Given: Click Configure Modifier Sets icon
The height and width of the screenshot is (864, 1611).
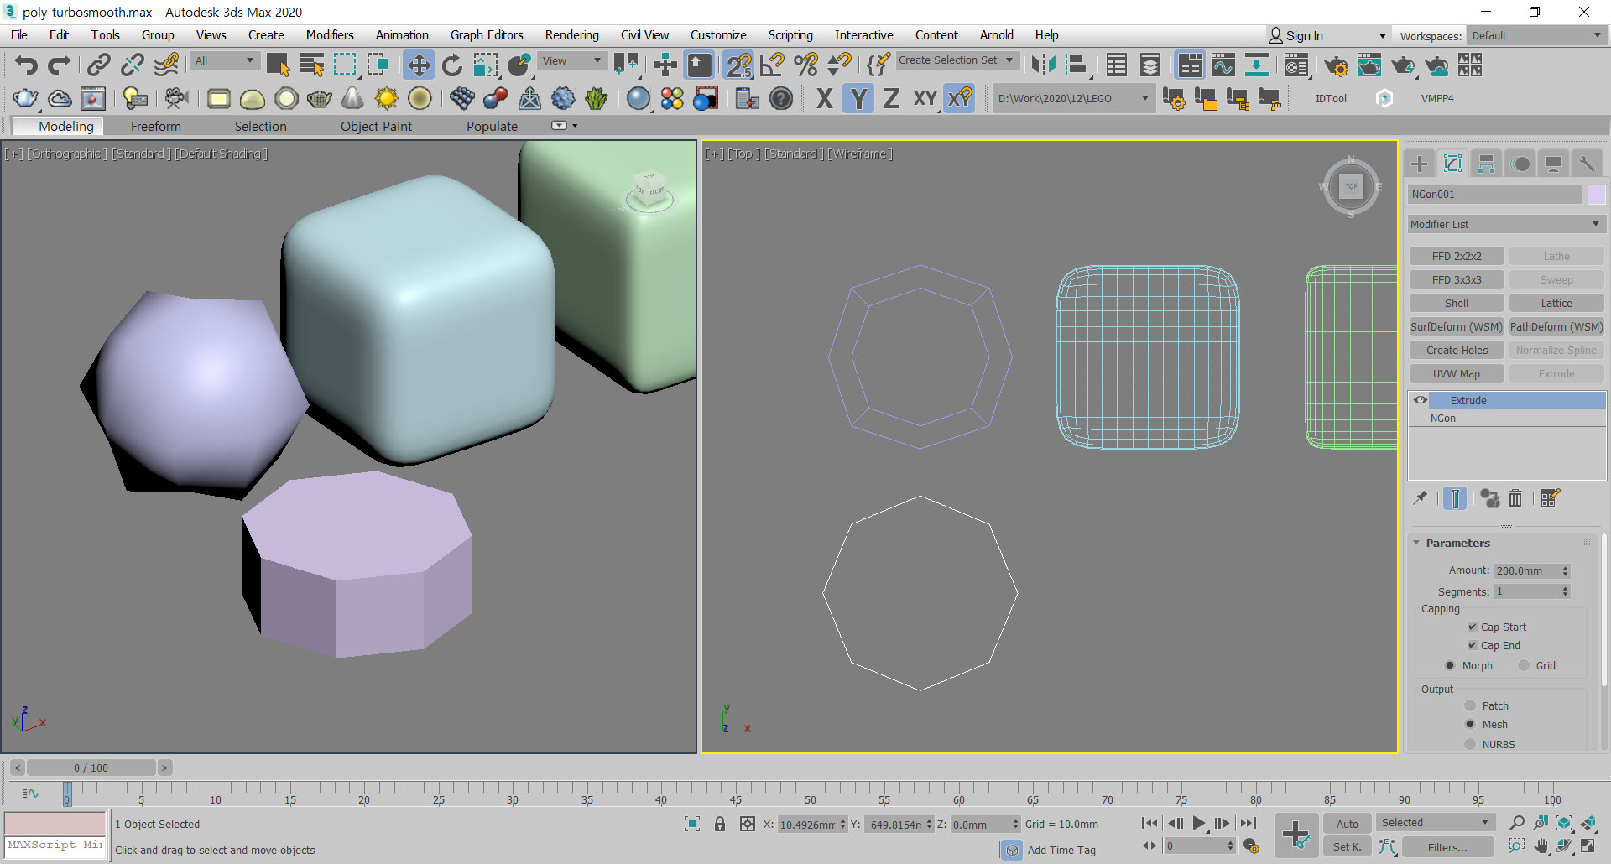Looking at the screenshot, I should point(1550,498).
